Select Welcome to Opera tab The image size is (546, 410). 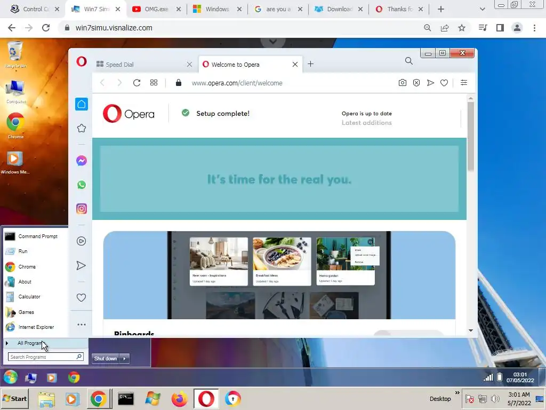[x=250, y=65]
